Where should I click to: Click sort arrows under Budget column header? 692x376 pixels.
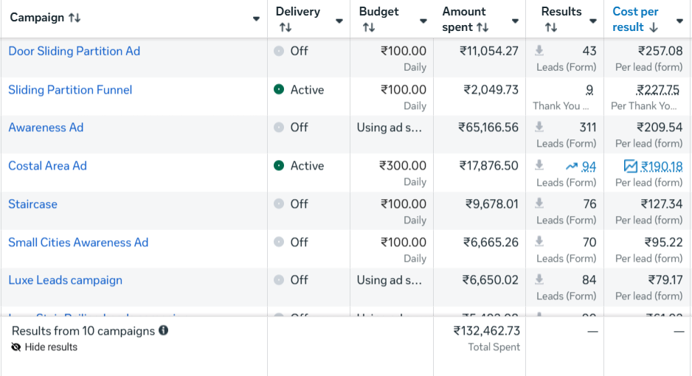[368, 27]
